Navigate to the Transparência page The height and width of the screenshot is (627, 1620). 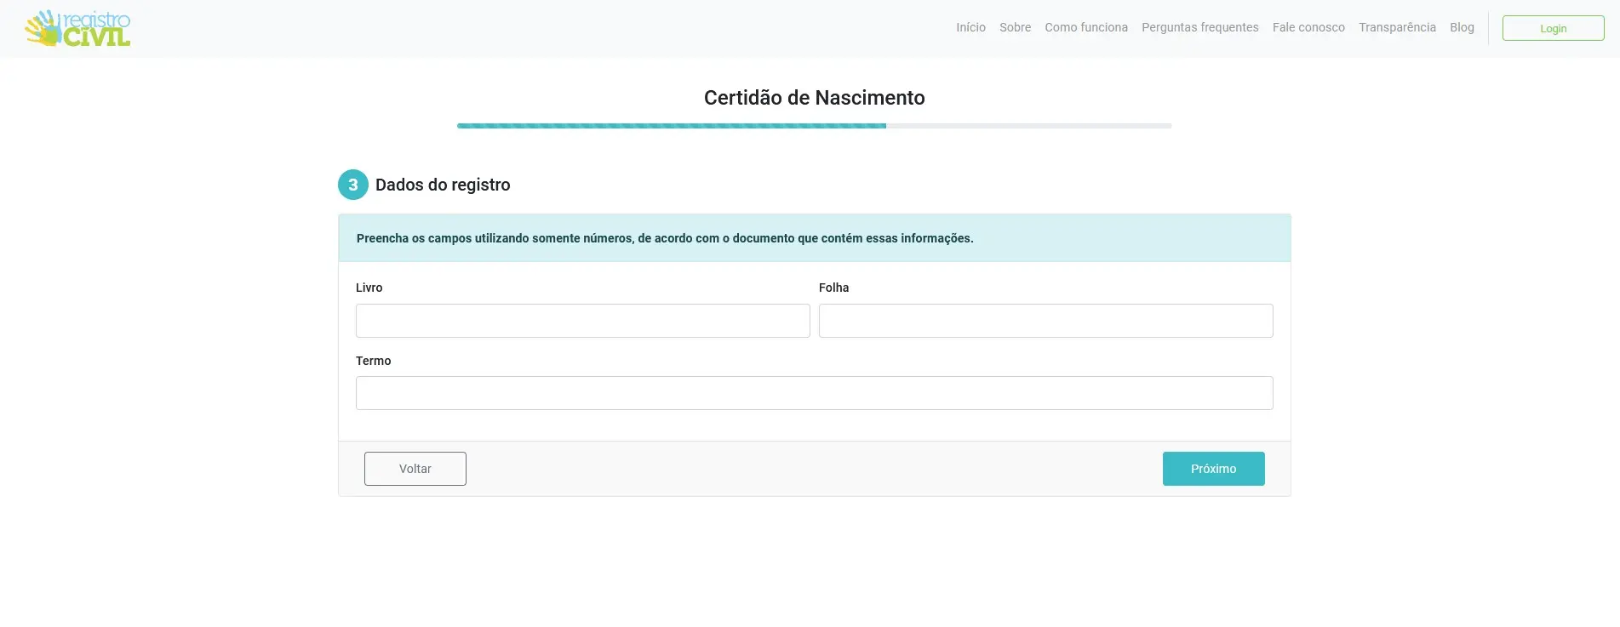[1397, 27]
